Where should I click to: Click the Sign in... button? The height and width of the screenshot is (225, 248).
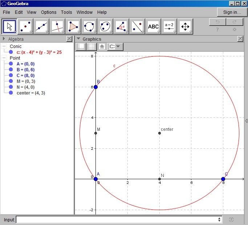coord(232,12)
